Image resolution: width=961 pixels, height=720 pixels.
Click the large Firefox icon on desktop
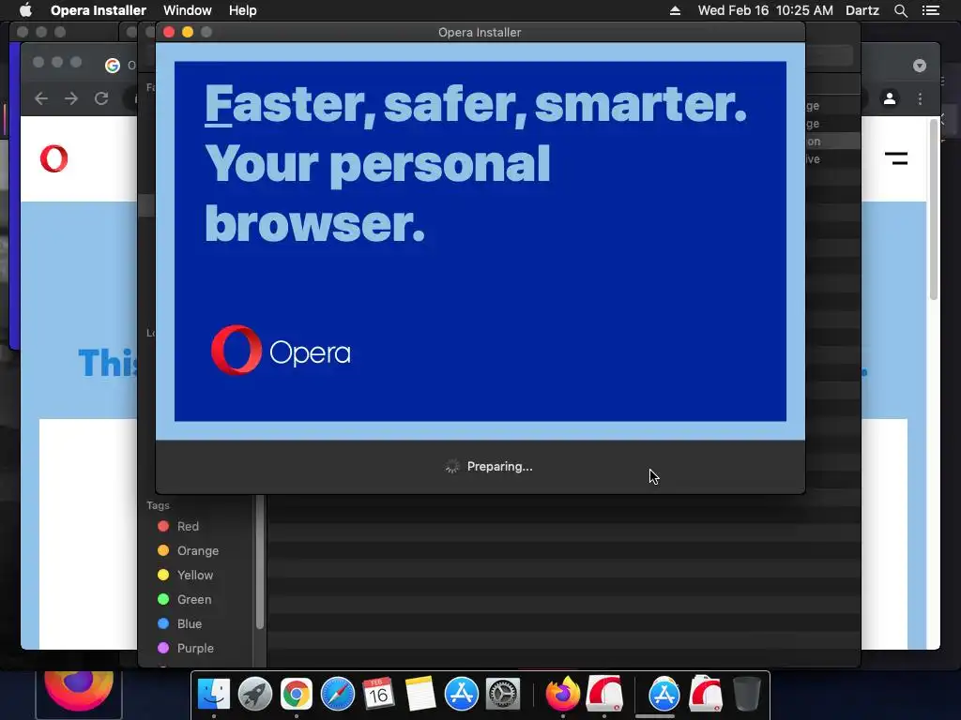(x=79, y=693)
